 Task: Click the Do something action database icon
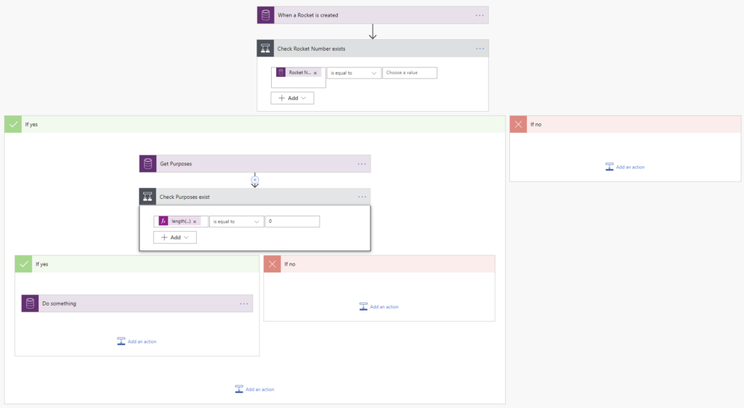(30, 303)
